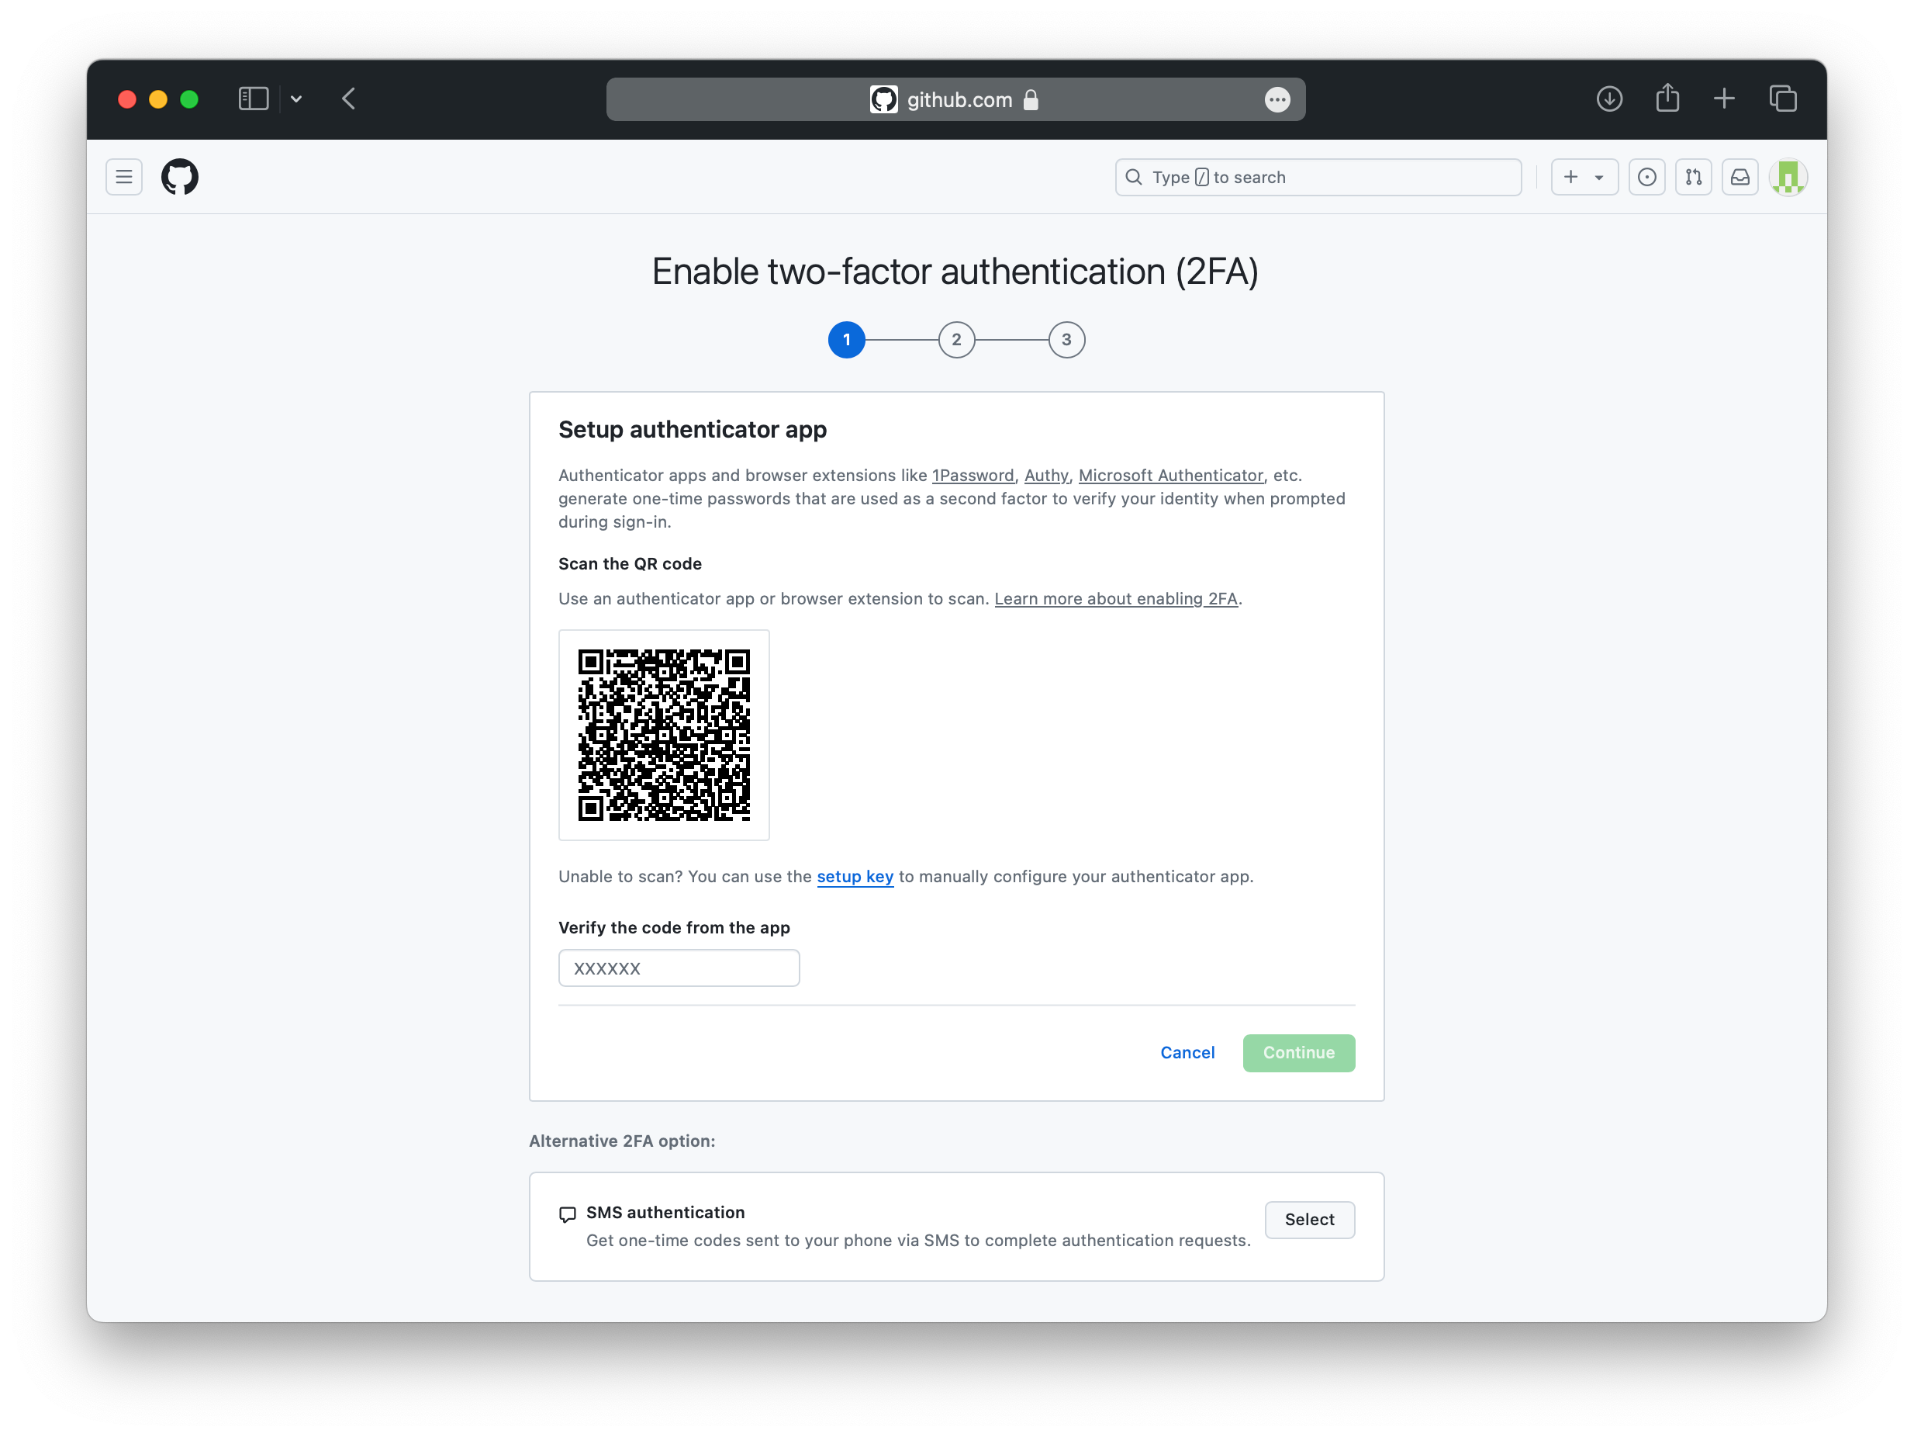Viewport: 1914px width, 1437px height.
Task: Open the user avatar profile menu
Action: click(1788, 178)
